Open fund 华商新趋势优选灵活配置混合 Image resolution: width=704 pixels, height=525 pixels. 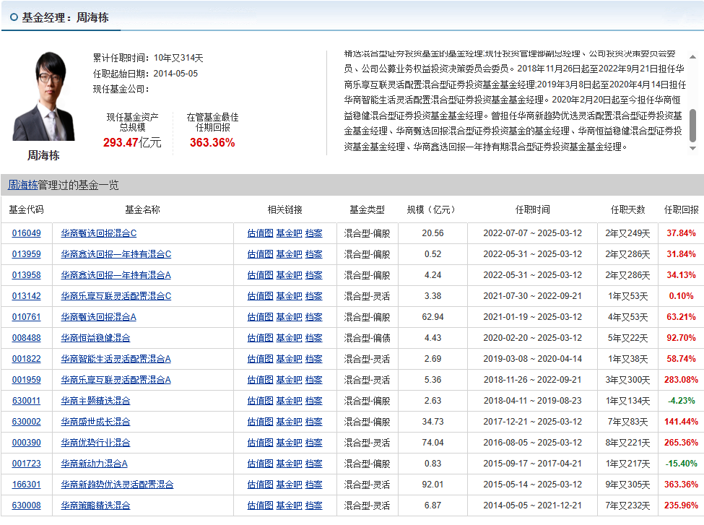[x=117, y=485]
